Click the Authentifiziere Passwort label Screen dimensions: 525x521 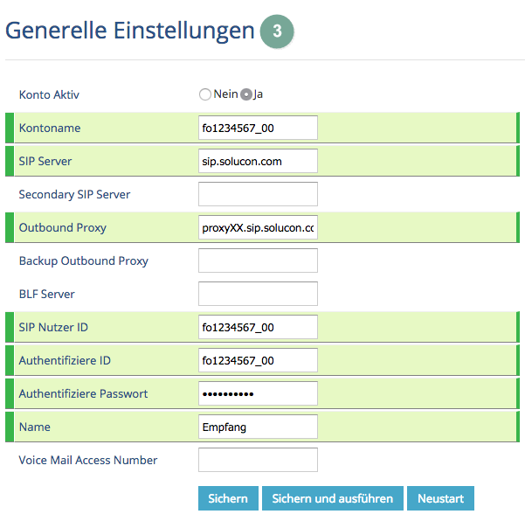[x=83, y=393]
